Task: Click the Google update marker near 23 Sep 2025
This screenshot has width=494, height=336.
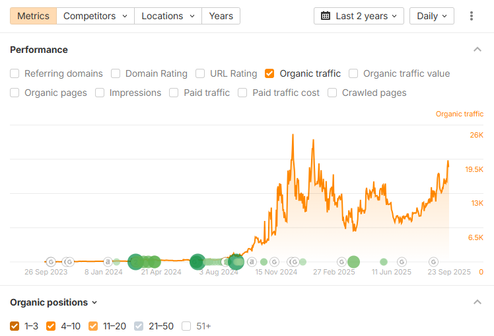Action: [x=434, y=262]
